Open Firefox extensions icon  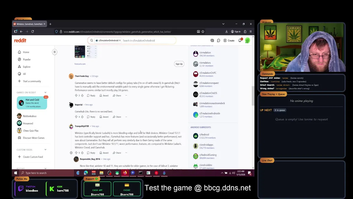click(245, 32)
